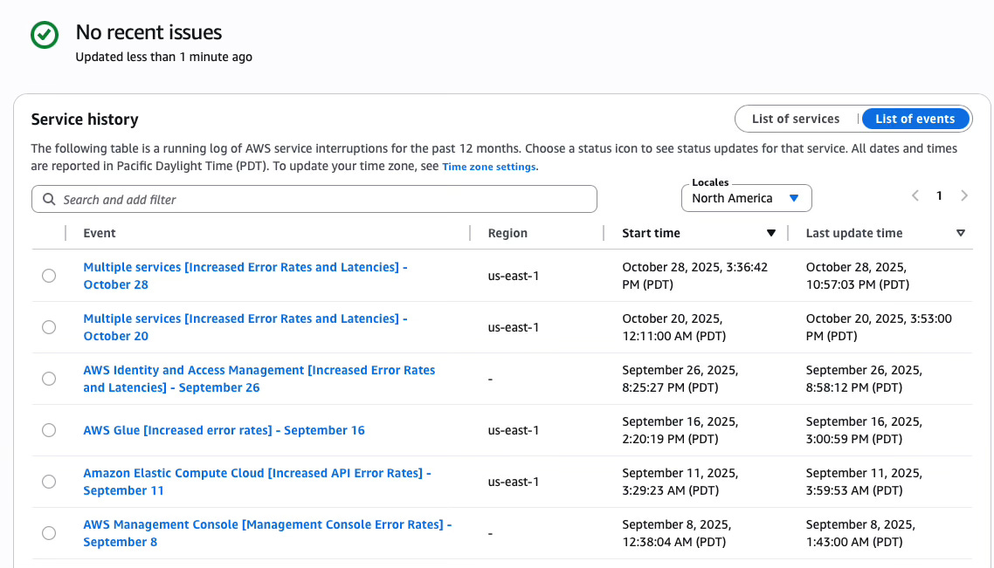Screen dimensions: 994x568
Task: Select radio for Multiple services October 20 event
Action: 49,326
